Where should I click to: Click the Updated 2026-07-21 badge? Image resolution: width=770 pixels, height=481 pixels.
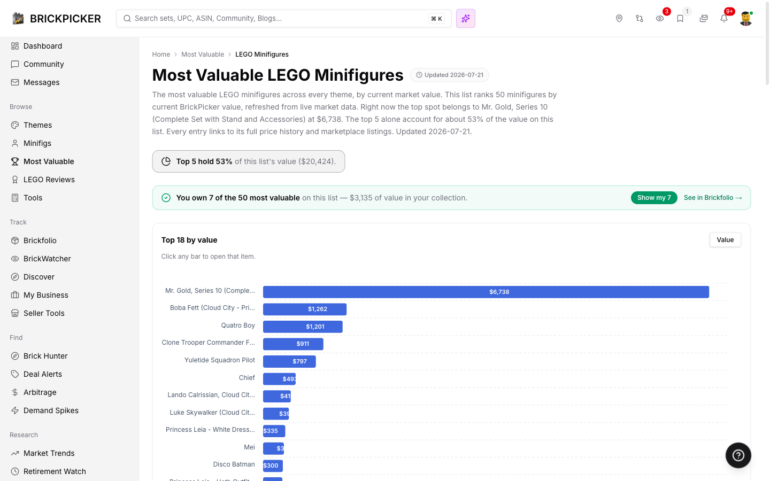click(450, 75)
